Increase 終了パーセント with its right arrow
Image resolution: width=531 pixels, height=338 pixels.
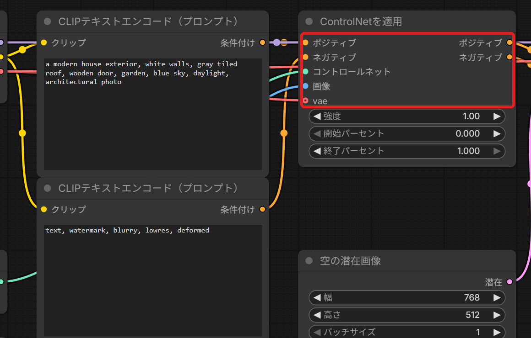497,151
